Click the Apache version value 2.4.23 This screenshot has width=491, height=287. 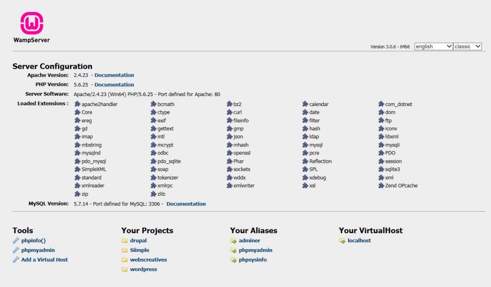81,75
